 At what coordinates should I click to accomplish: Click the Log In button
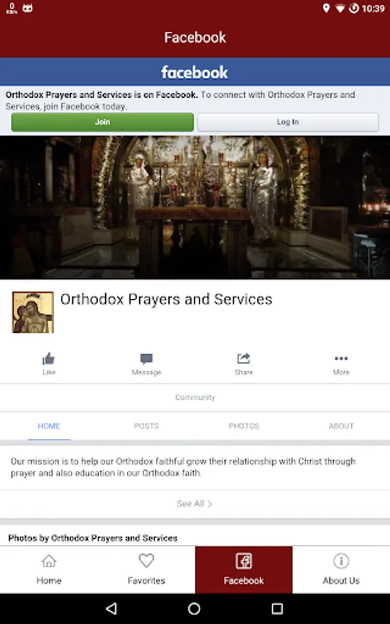(288, 122)
